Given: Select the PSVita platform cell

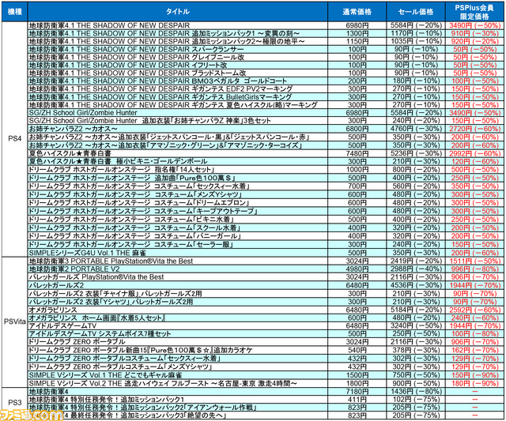Looking at the screenshot, I should 15,321.
